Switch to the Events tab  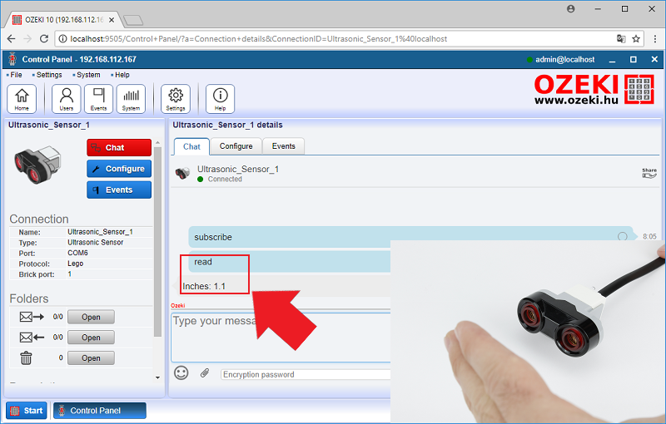click(x=283, y=146)
